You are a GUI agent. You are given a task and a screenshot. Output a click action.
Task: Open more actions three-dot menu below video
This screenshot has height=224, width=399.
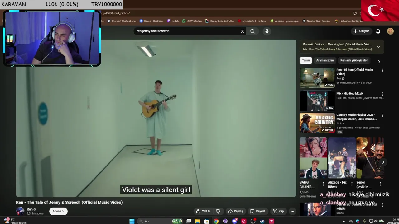(x=292, y=211)
